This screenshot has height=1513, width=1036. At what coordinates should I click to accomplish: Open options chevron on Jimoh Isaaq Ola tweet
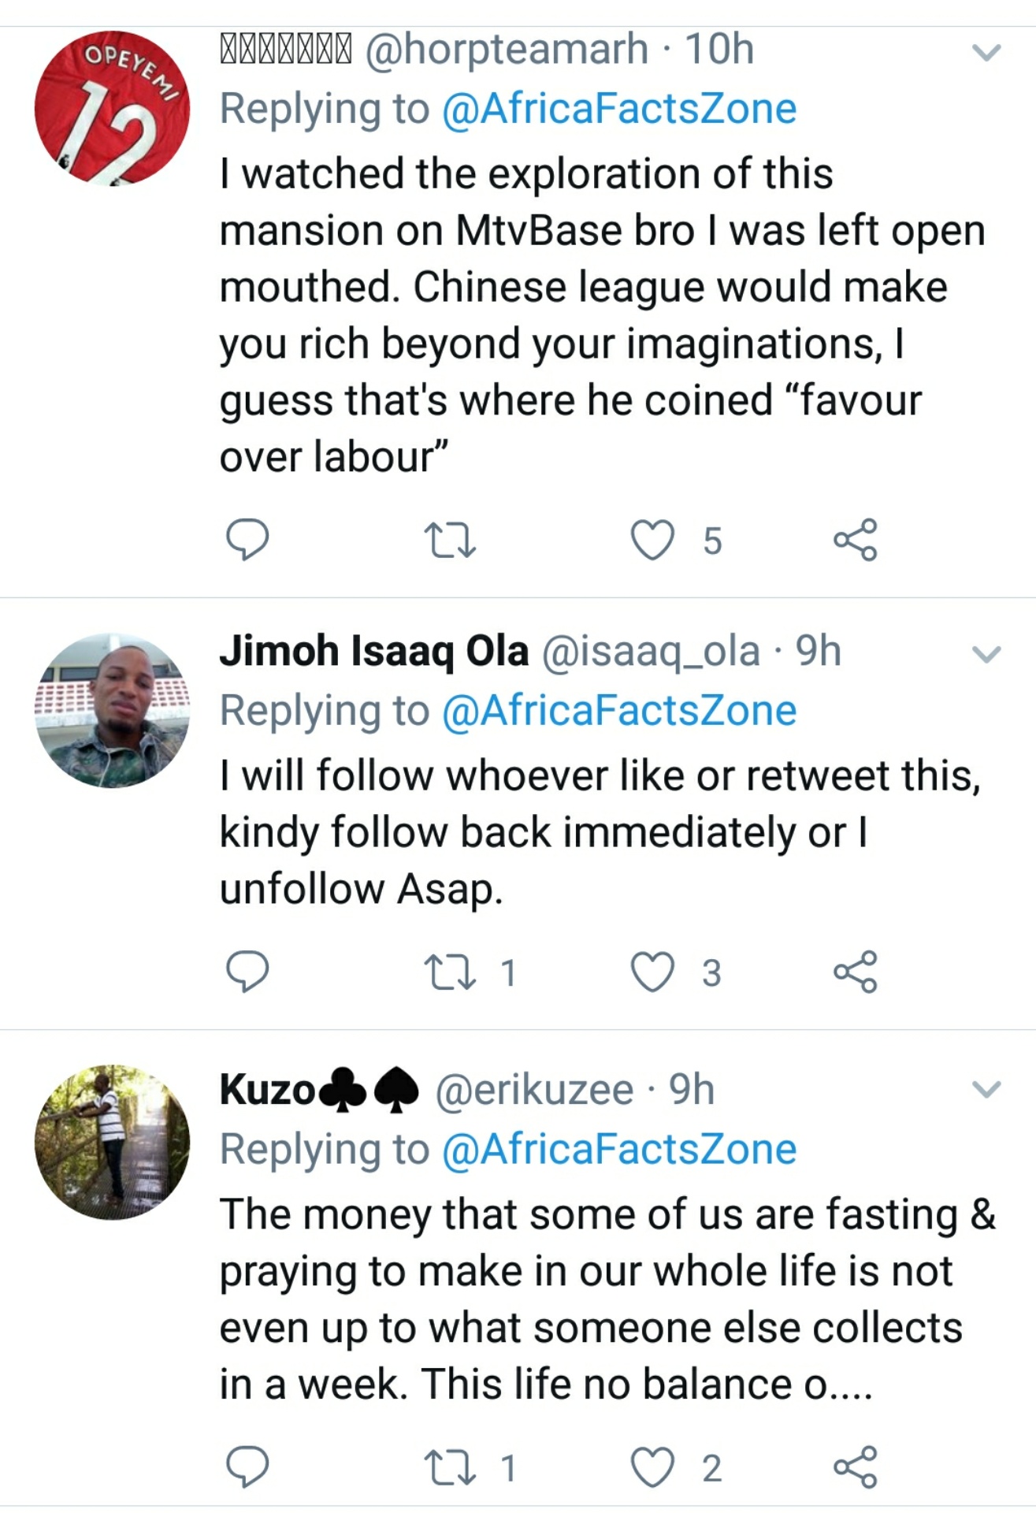pos(986,654)
